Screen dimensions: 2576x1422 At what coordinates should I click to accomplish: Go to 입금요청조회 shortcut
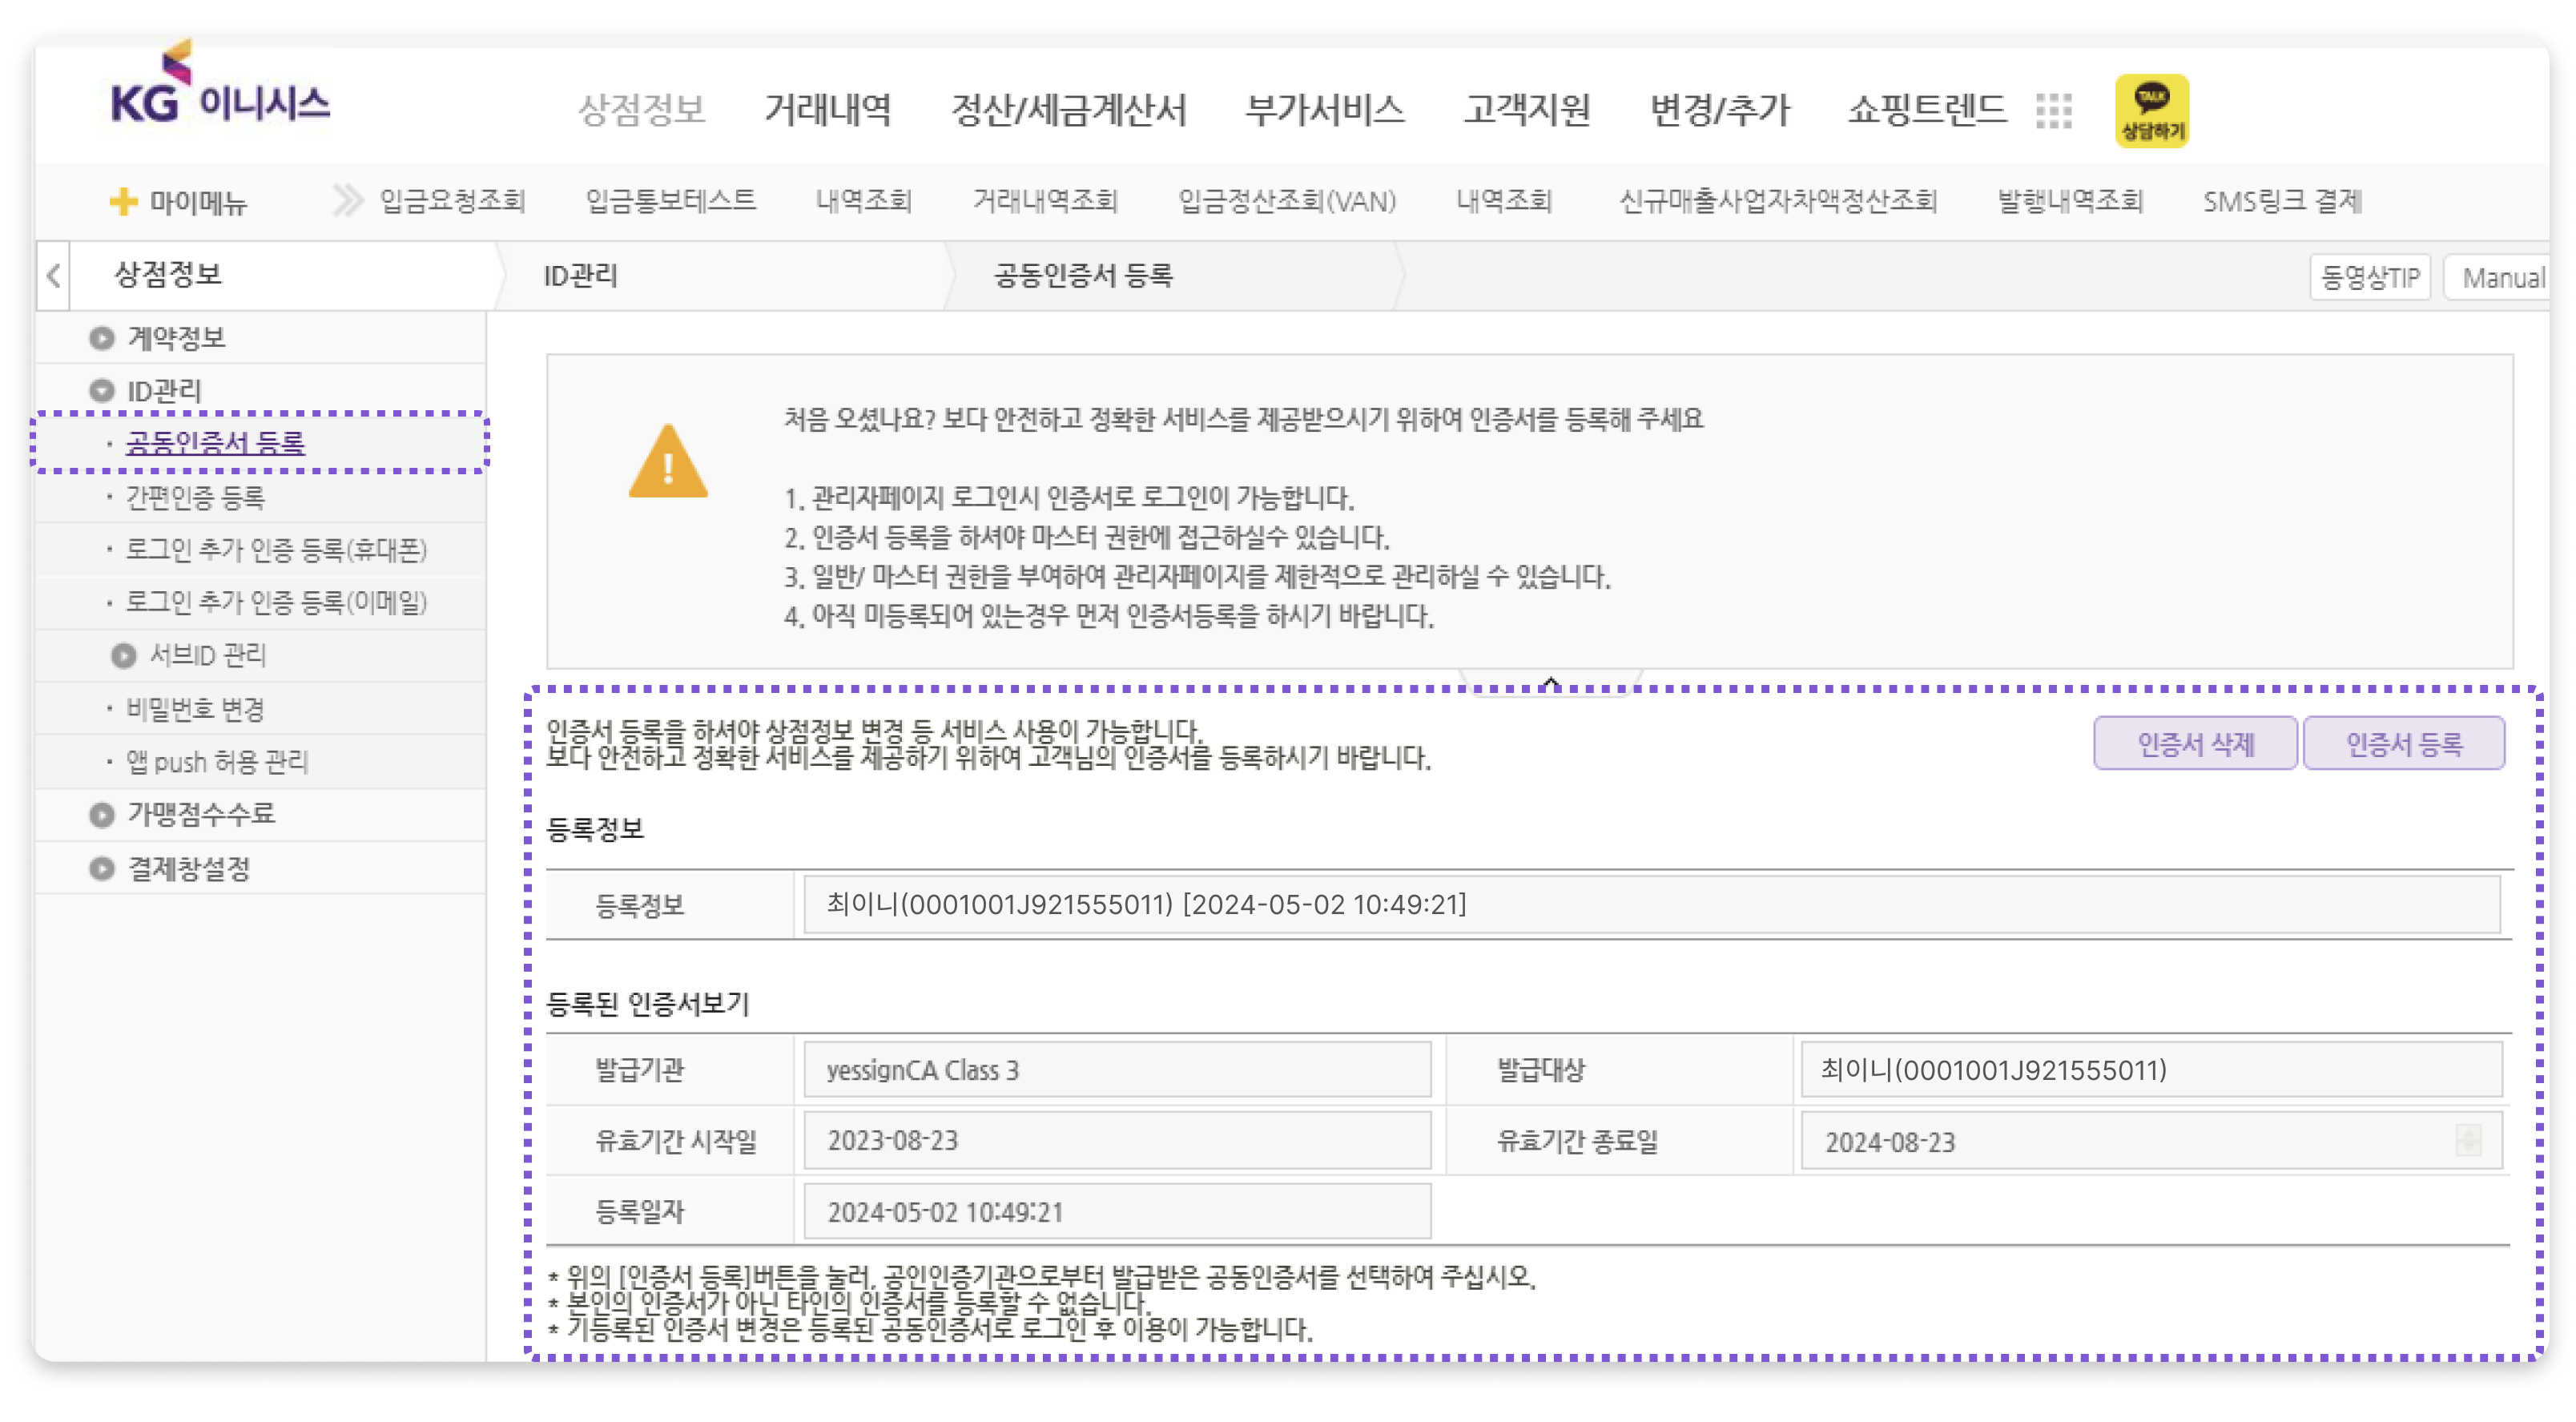click(452, 201)
